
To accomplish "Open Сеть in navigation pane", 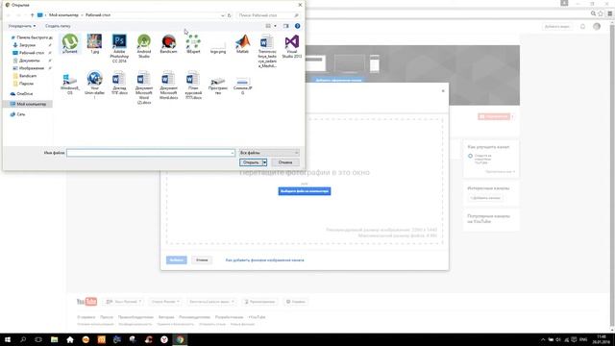I will tap(20, 114).
